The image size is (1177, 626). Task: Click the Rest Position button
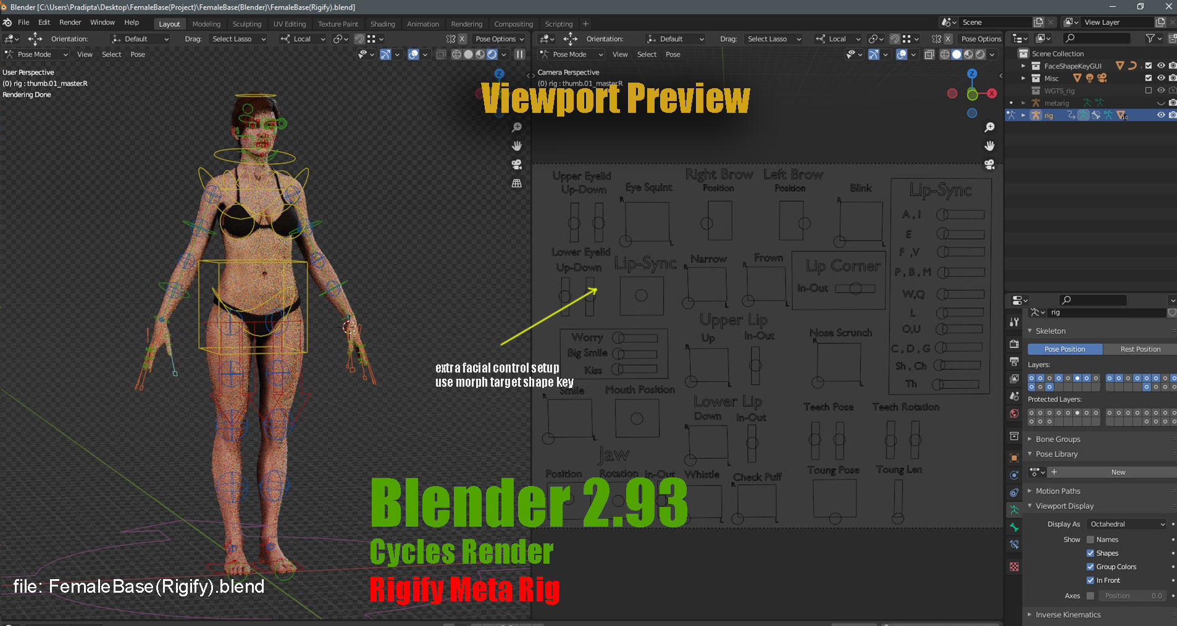1140,349
